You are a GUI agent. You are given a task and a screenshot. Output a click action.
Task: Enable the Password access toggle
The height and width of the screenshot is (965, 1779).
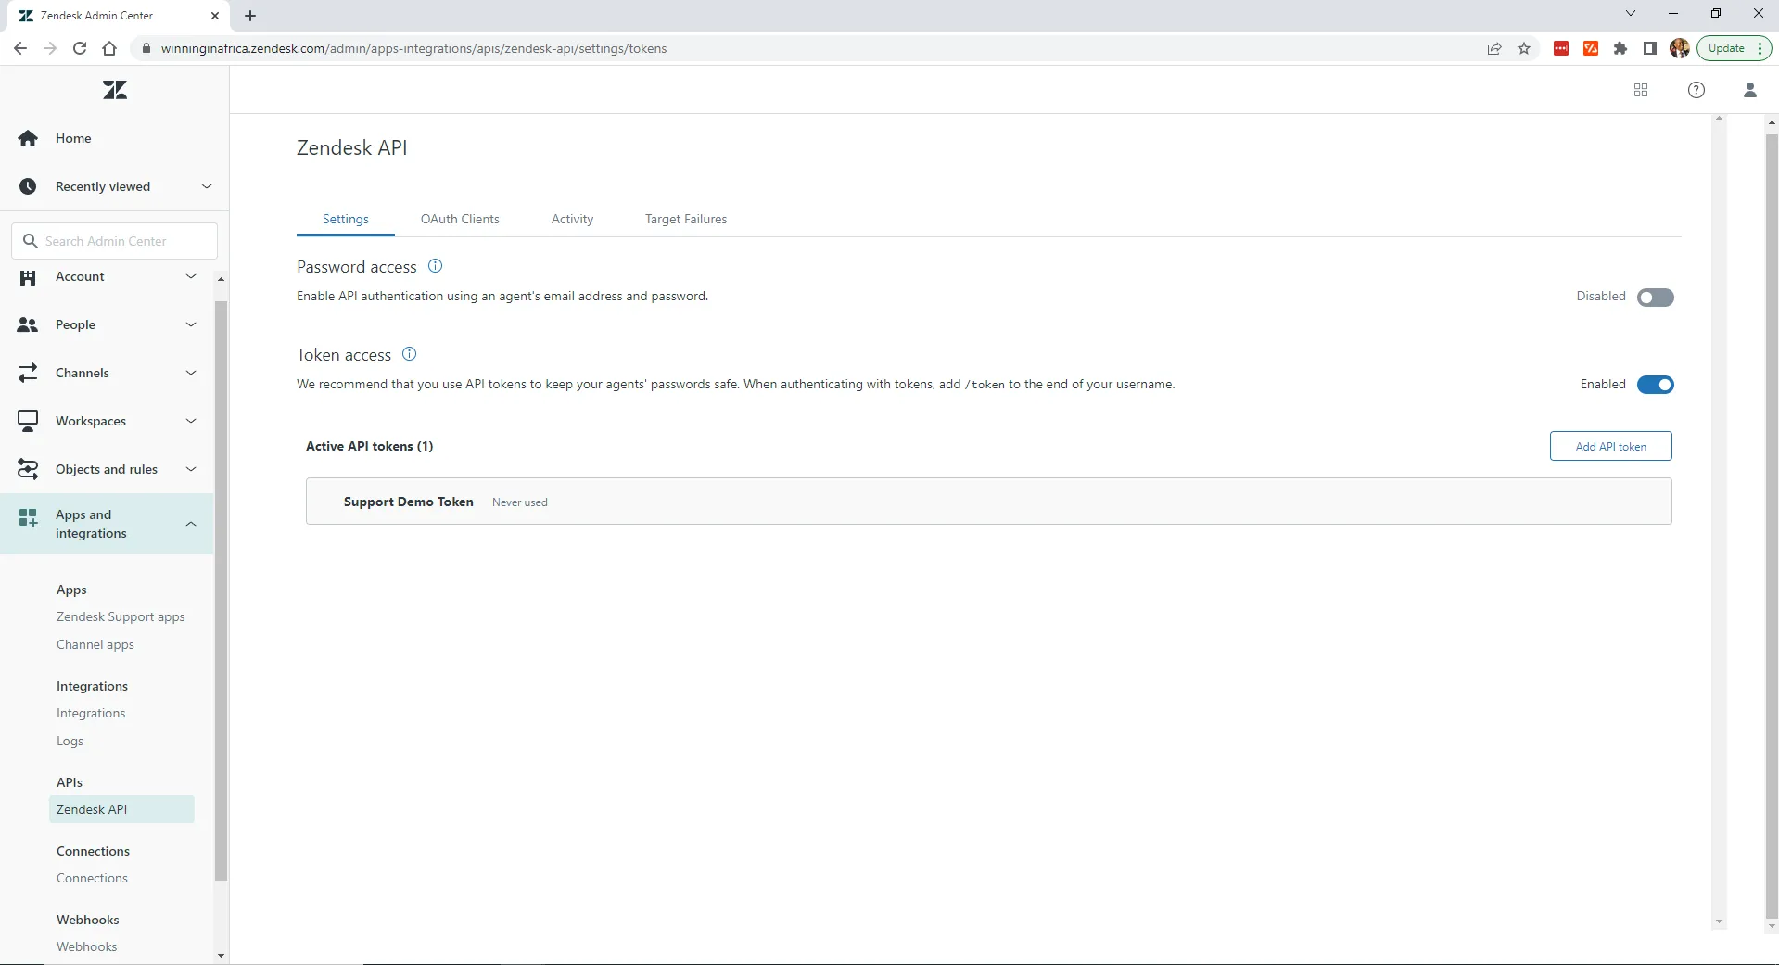[x=1656, y=298]
